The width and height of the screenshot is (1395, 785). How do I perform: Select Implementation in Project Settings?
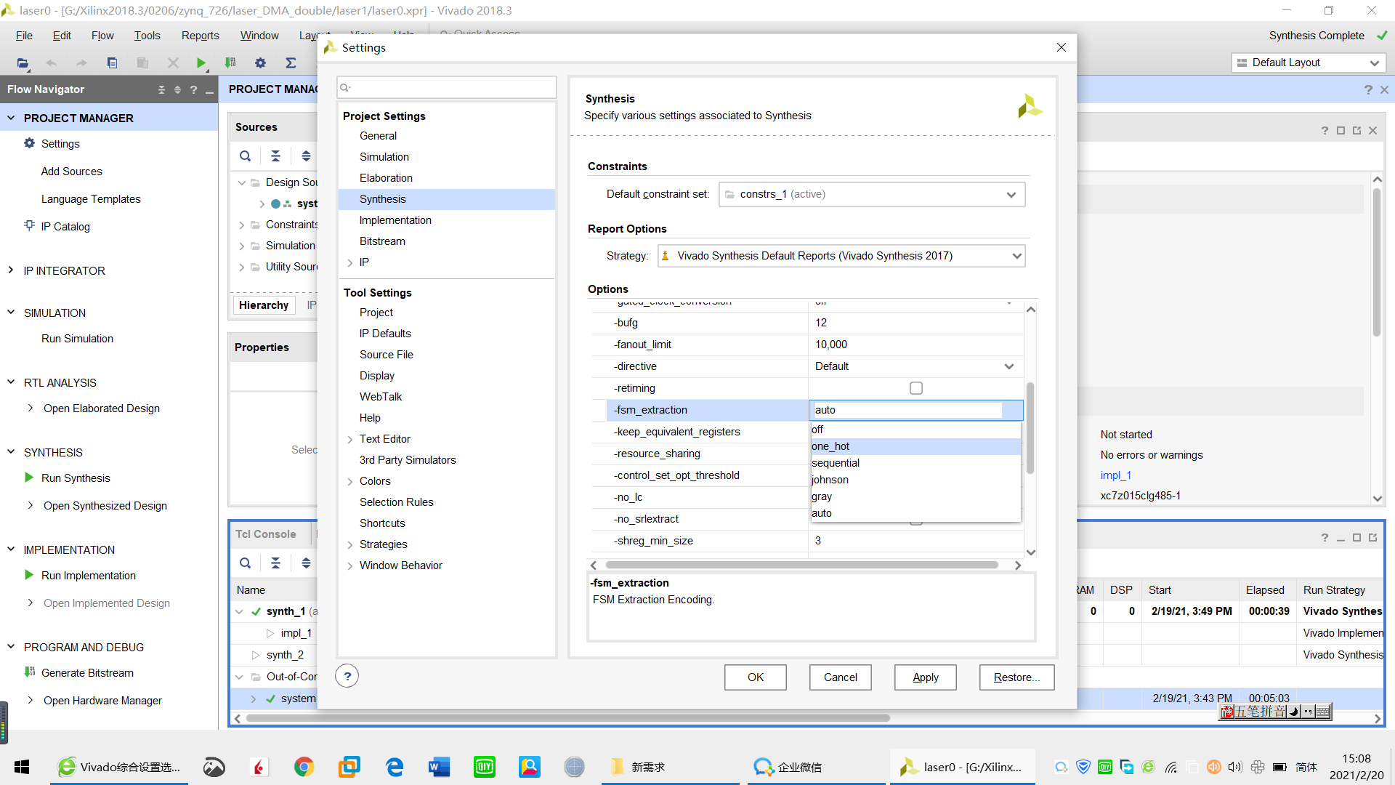(395, 220)
